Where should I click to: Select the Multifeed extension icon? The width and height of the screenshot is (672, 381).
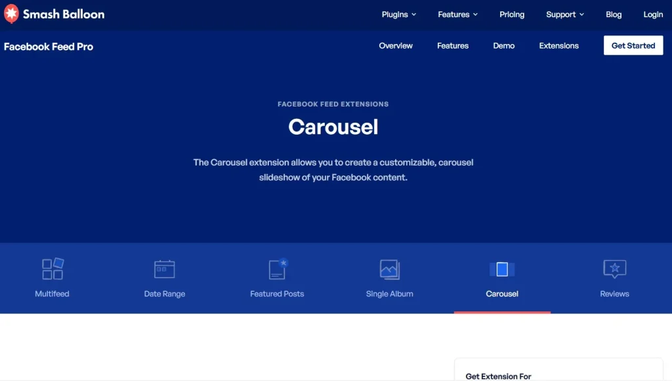(52, 269)
